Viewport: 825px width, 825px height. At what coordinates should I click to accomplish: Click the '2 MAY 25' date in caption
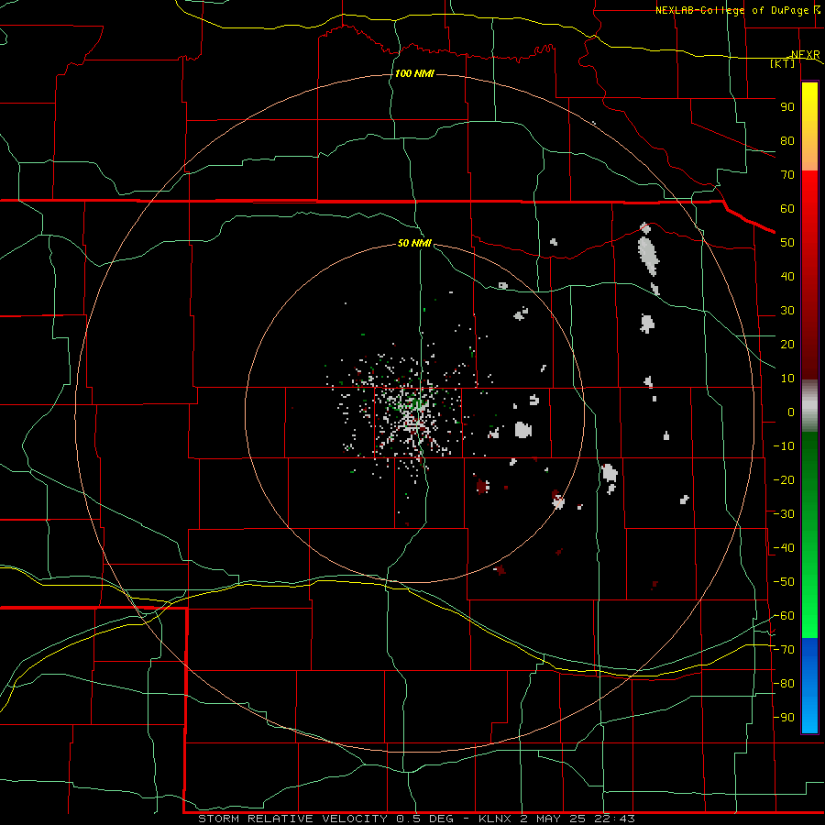553,819
